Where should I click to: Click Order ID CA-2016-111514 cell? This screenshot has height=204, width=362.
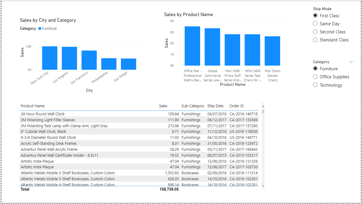[x=244, y=173]
